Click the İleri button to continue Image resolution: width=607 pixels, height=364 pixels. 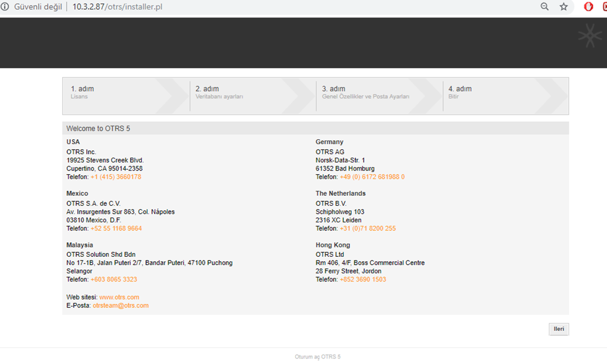point(558,329)
